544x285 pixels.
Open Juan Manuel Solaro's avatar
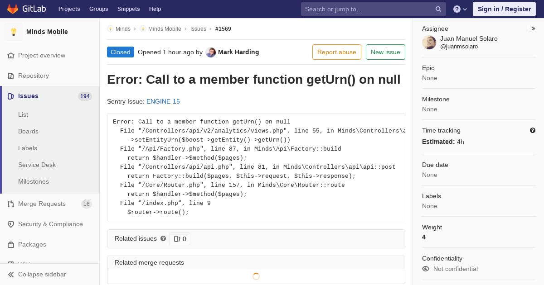[x=429, y=43]
